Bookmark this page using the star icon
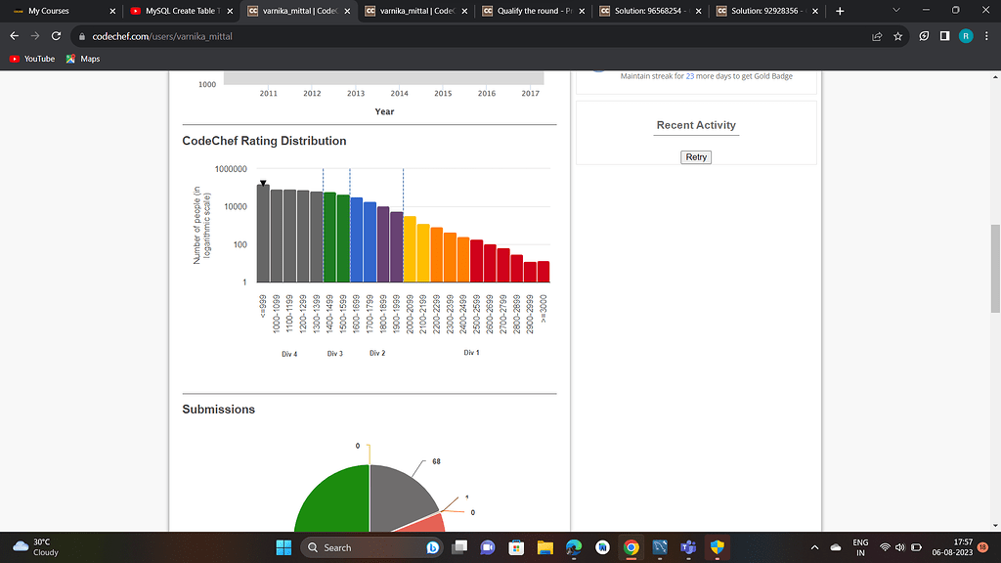The image size is (1001, 563). [x=897, y=35]
